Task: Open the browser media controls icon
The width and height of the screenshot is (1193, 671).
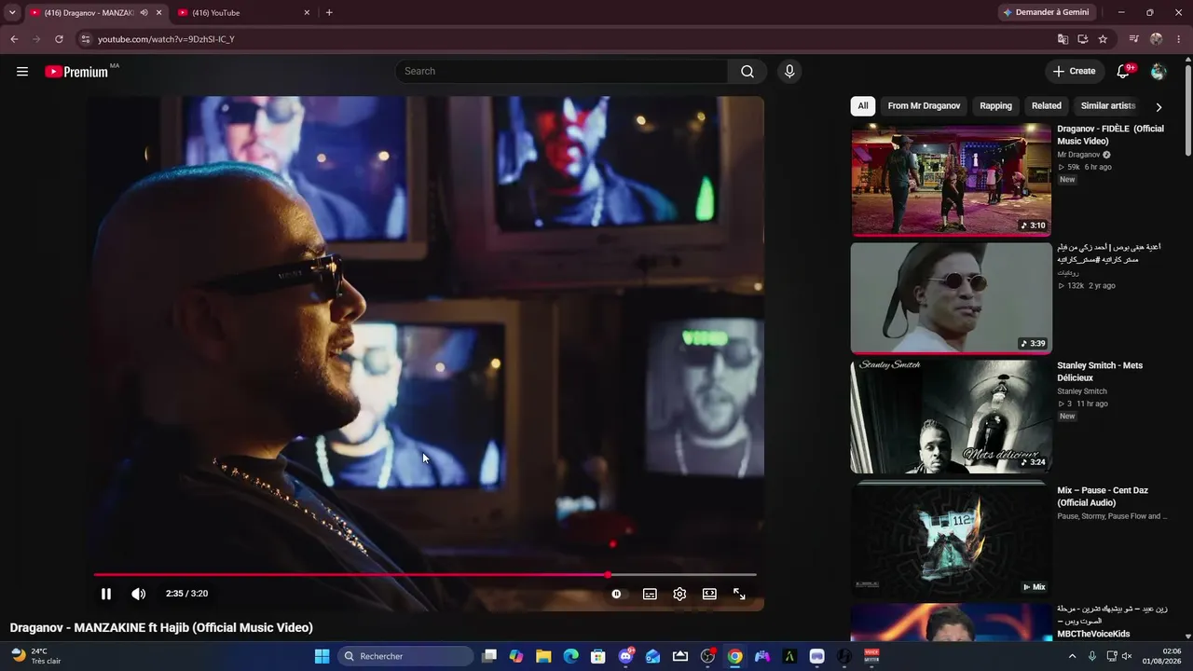Action: point(1134,39)
